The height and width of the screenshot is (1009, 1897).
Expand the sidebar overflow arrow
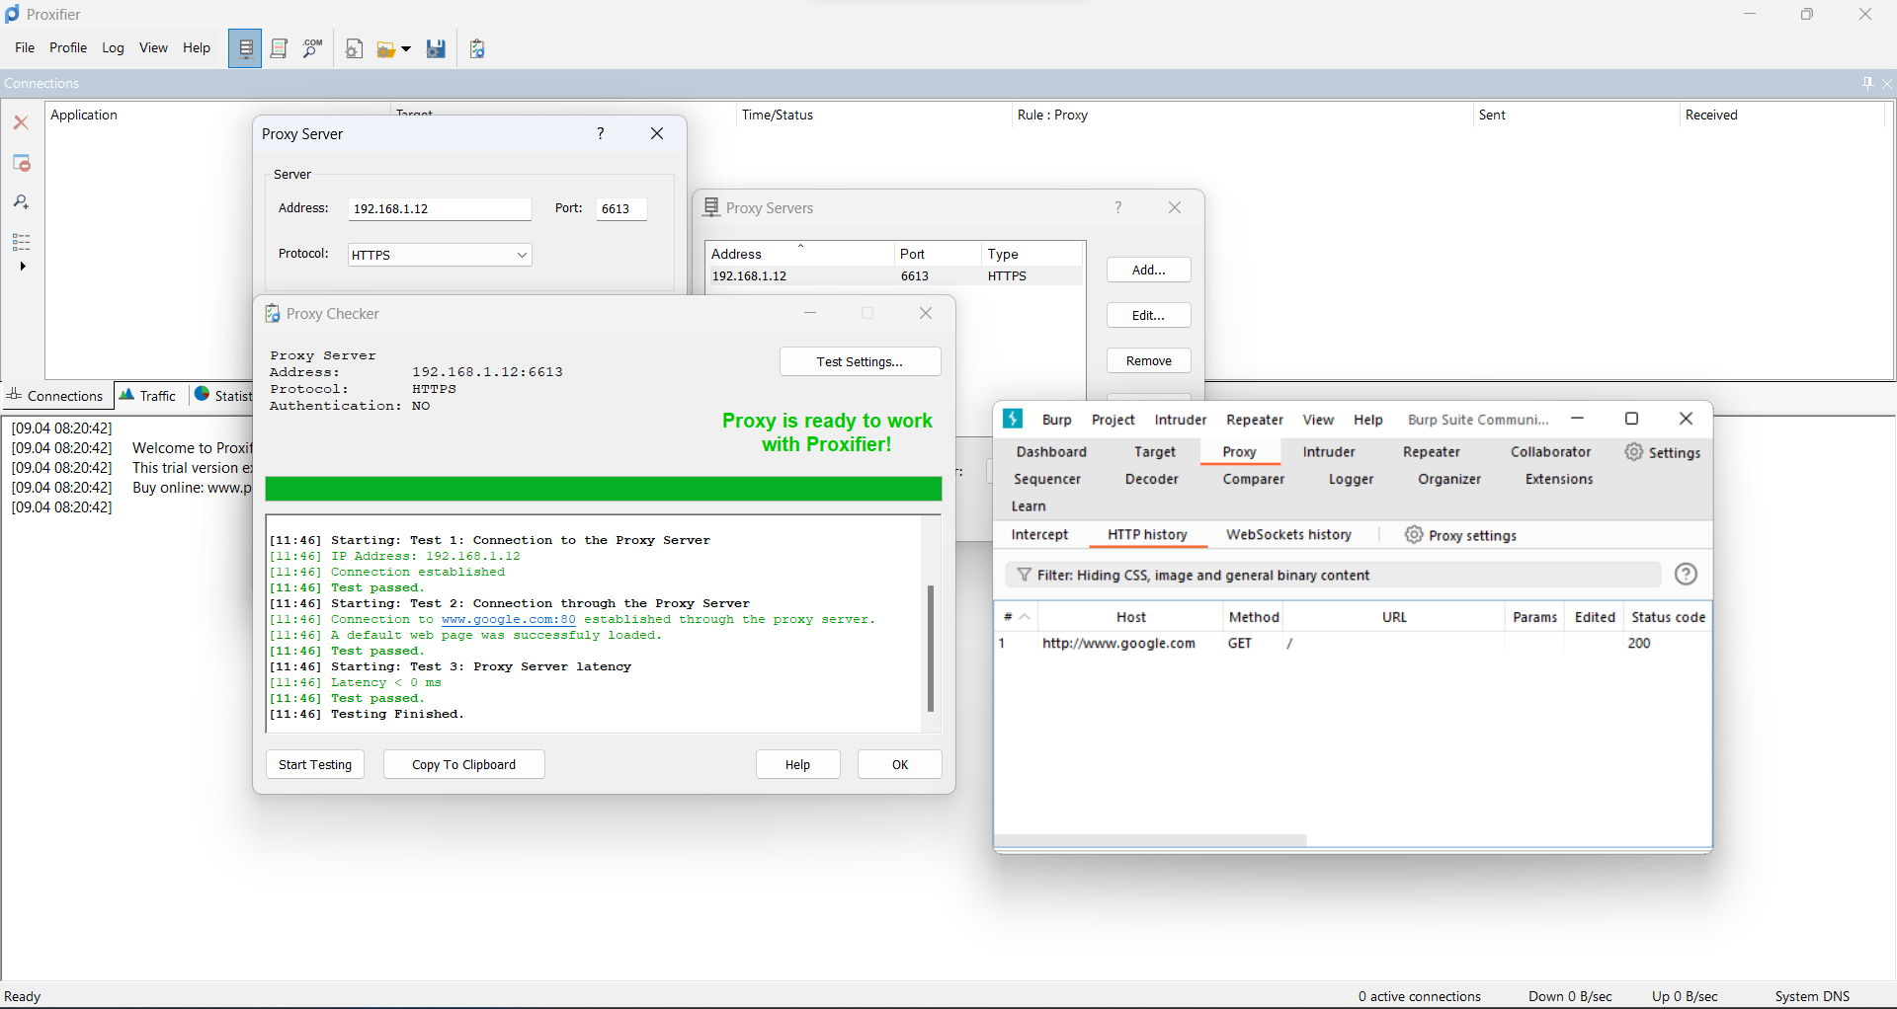click(22, 267)
